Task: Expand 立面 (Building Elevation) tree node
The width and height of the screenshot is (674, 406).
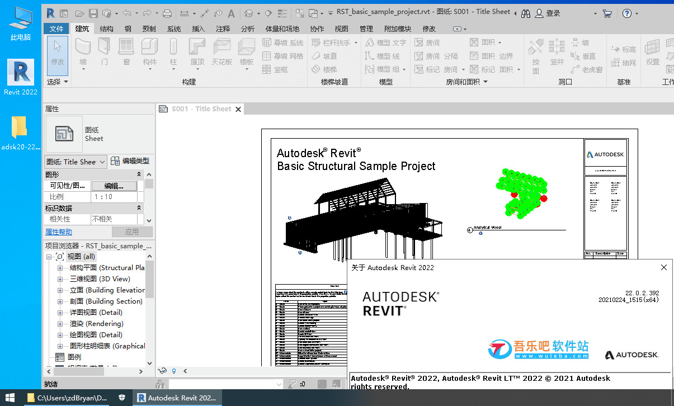Action: 60,290
